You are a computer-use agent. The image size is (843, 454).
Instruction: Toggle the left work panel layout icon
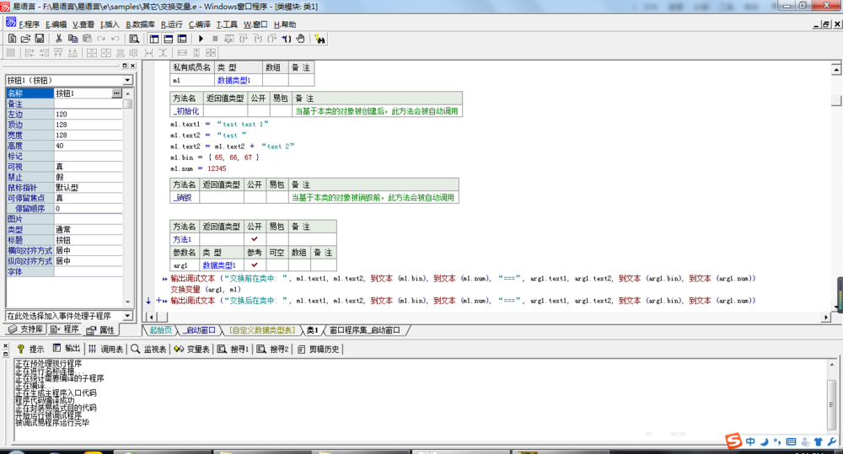pyautogui.click(x=154, y=39)
